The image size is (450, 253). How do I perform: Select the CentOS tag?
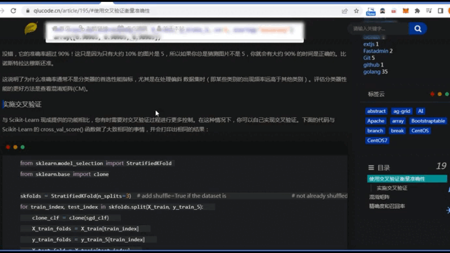pyautogui.click(x=420, y=130)
